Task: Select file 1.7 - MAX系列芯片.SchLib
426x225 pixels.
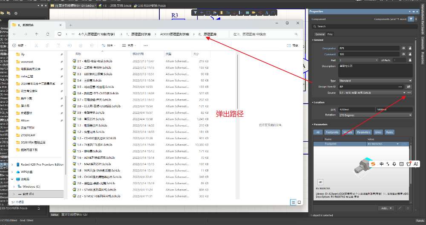Action: tap(94, 164)
